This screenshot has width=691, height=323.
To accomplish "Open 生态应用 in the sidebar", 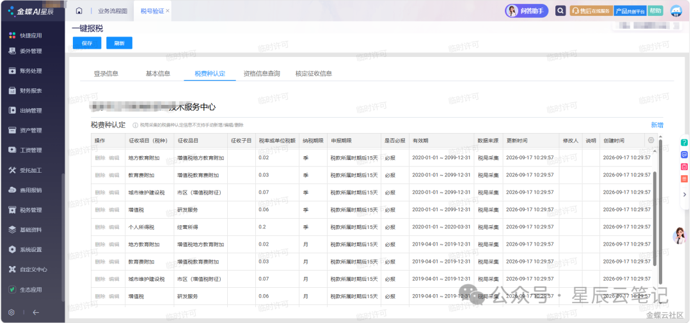I will pos(26,290).
